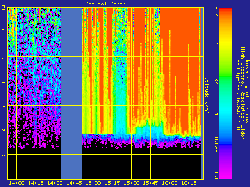The width and height of the screenshot is (250, 187).
Task: Click the altitude label 0 on left axis
Action: [4, 179]
